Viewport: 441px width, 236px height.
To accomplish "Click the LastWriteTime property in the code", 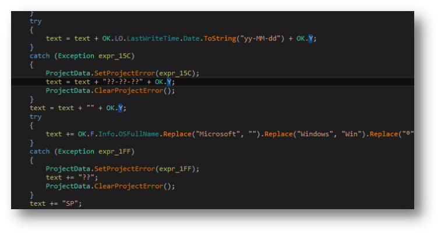I will tap(153, 38).
